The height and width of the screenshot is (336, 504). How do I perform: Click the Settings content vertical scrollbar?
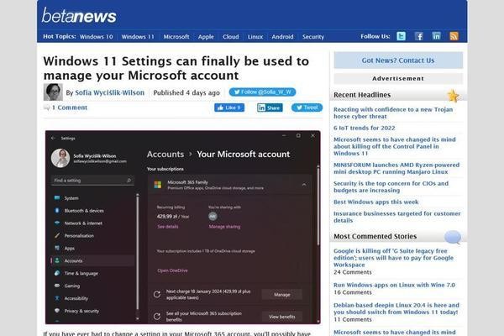point(318,206)
